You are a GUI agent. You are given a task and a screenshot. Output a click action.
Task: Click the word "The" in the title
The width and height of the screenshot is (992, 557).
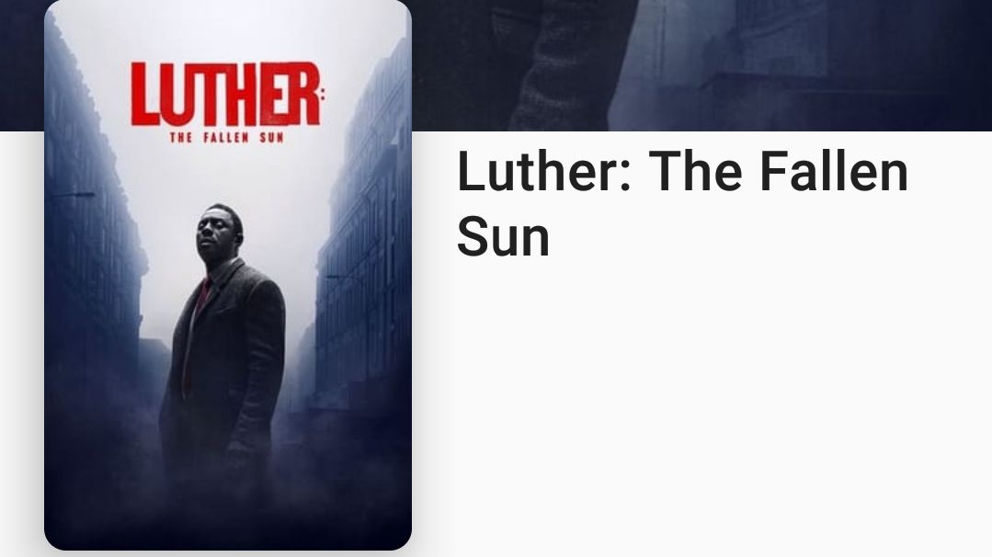pyautogui.click(x=695, y=171)
